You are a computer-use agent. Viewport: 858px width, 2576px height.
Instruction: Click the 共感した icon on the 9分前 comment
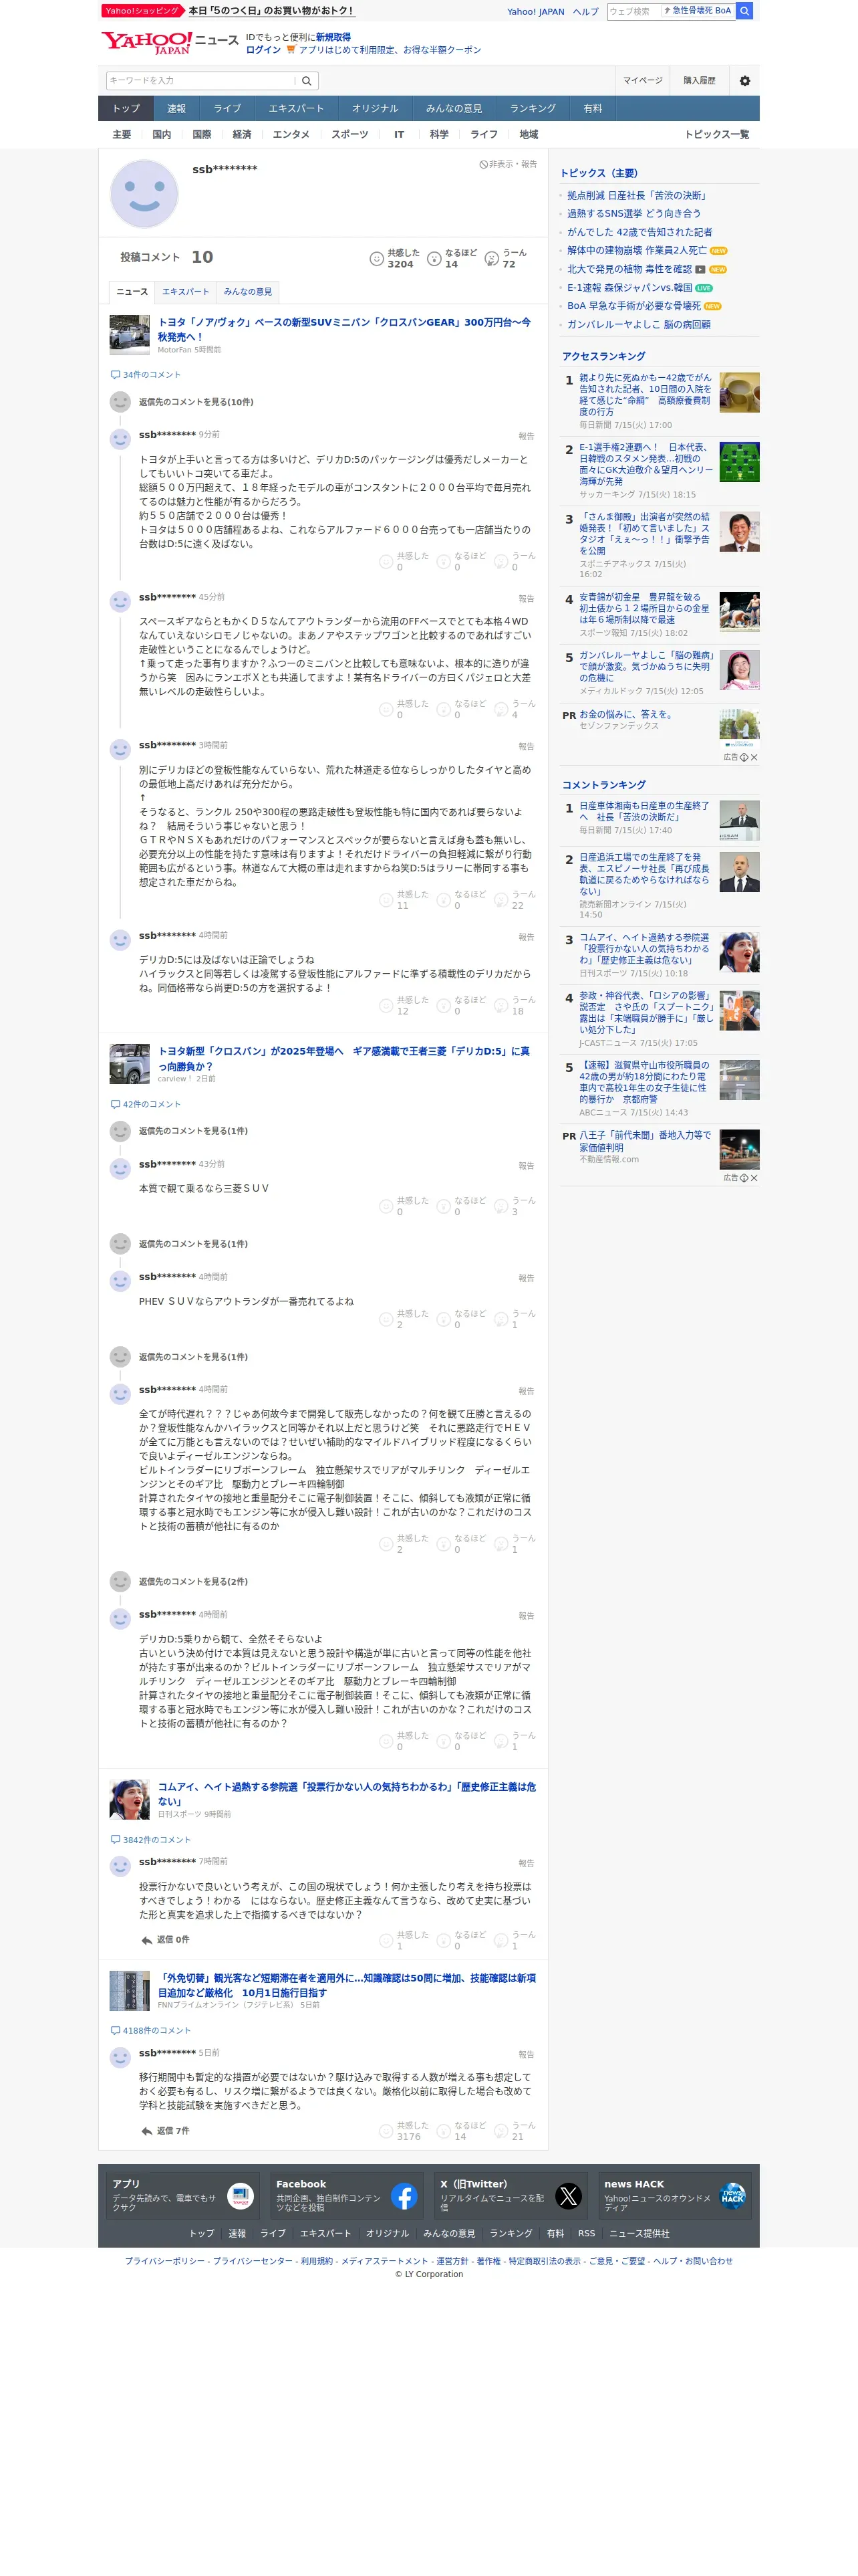[386, 562]
